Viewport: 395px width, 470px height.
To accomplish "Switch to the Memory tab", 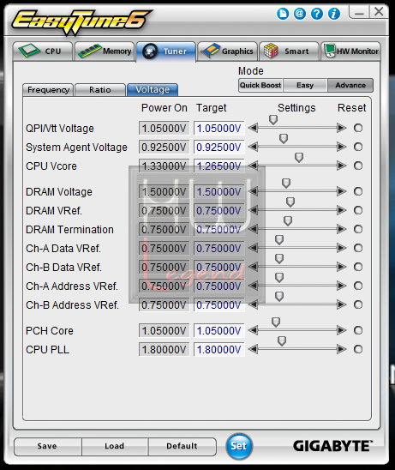I will 104,51.
